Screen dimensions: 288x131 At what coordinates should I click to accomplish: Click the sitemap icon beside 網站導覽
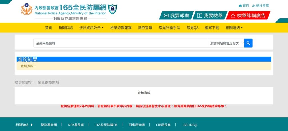click(x=254, y=6)
